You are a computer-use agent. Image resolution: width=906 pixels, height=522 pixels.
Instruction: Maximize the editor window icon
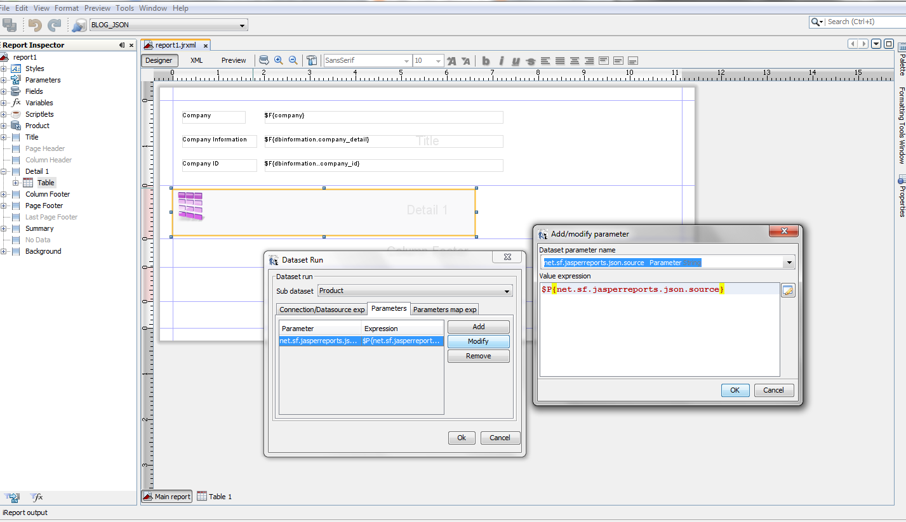tap(889, 44)
